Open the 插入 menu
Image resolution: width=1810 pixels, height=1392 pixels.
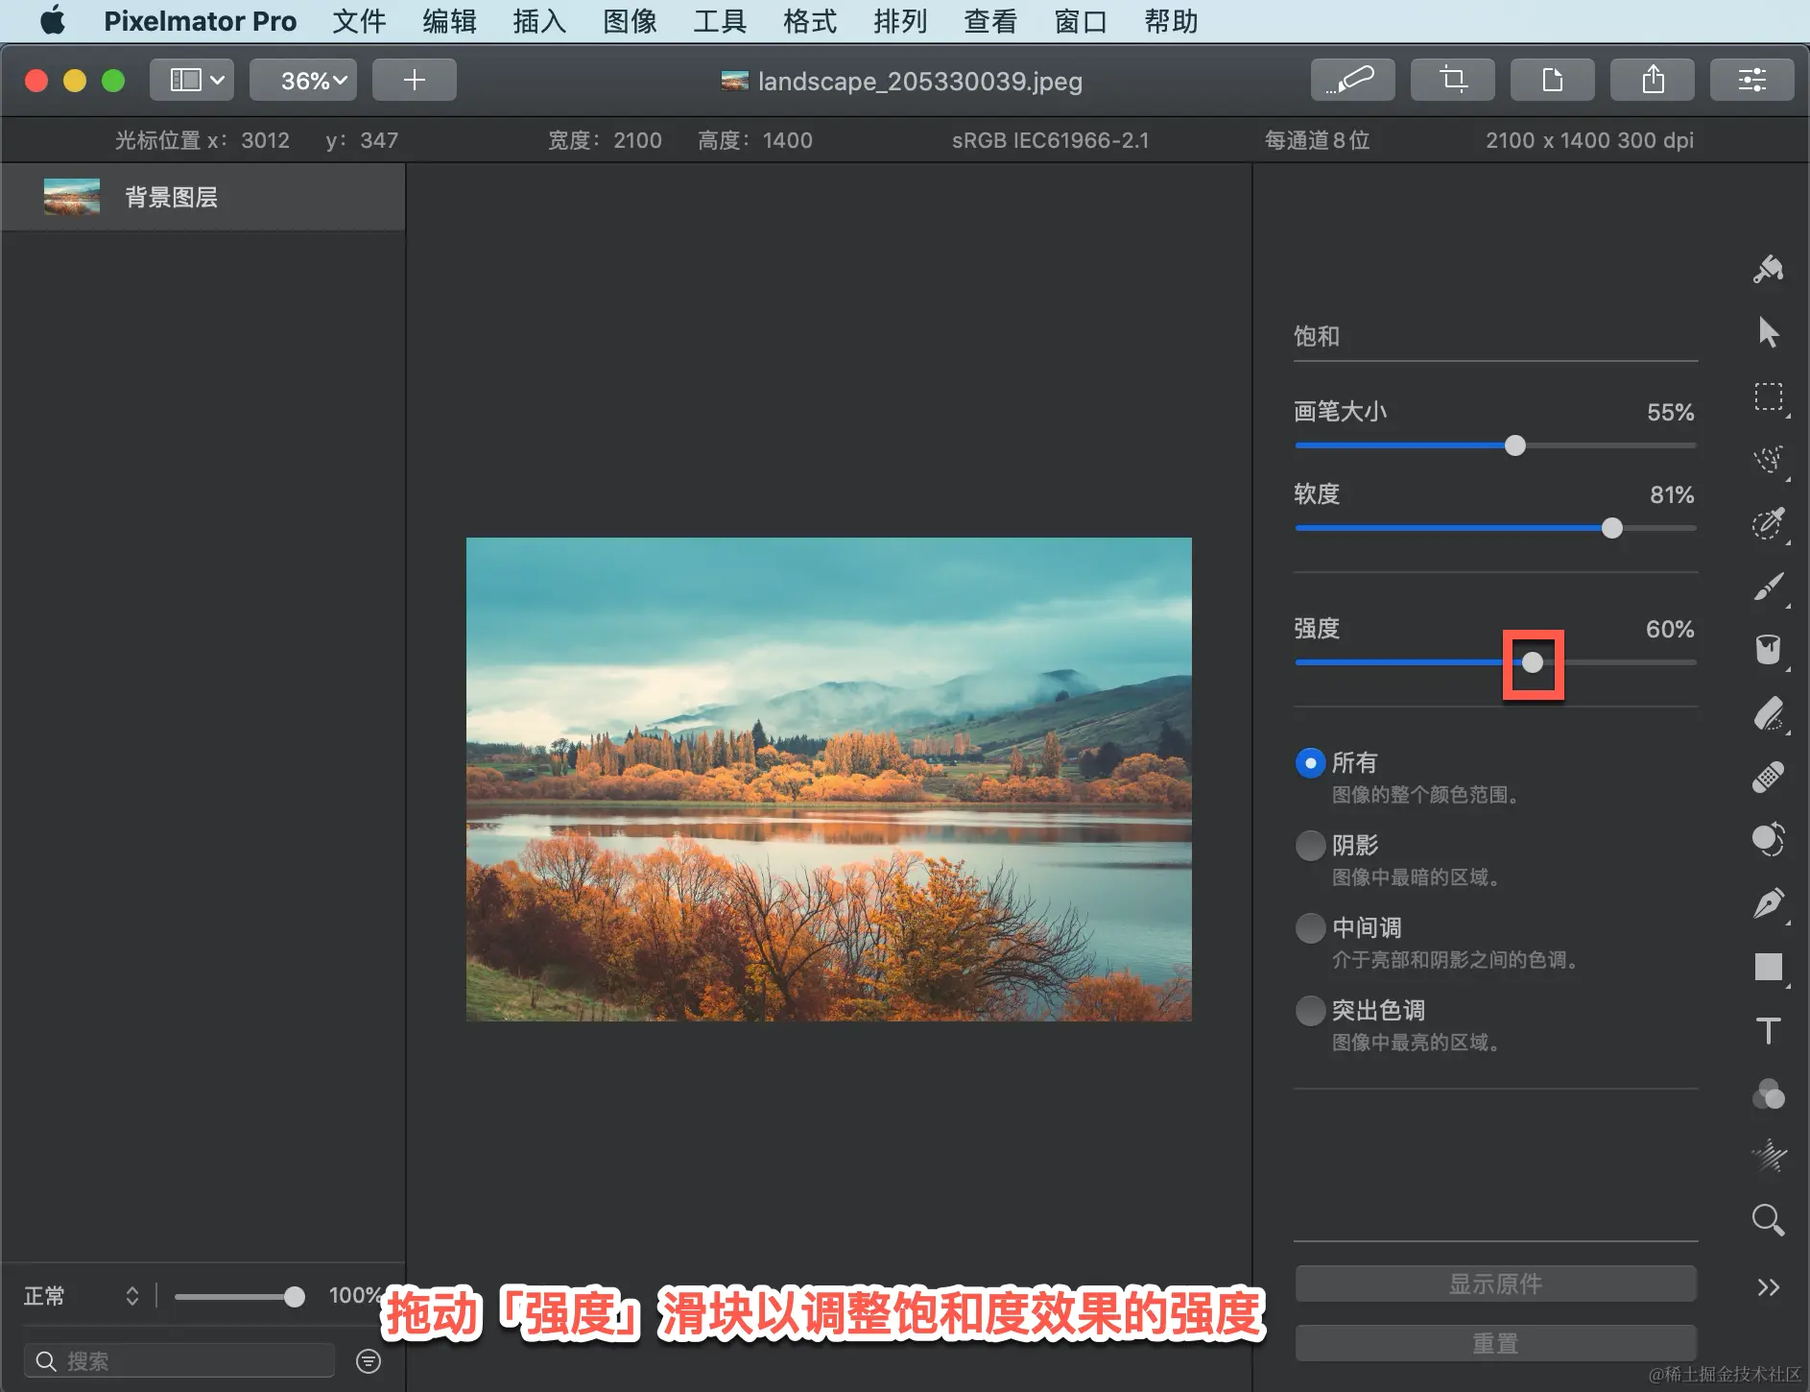pos(539,21)
